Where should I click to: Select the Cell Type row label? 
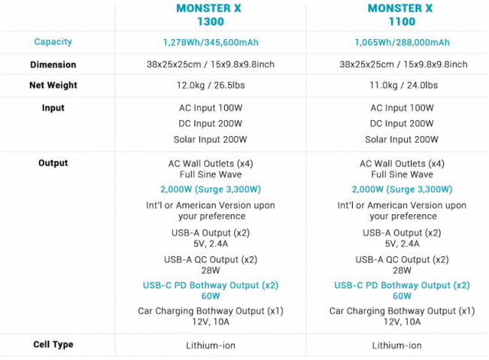[x=53, y=344]
